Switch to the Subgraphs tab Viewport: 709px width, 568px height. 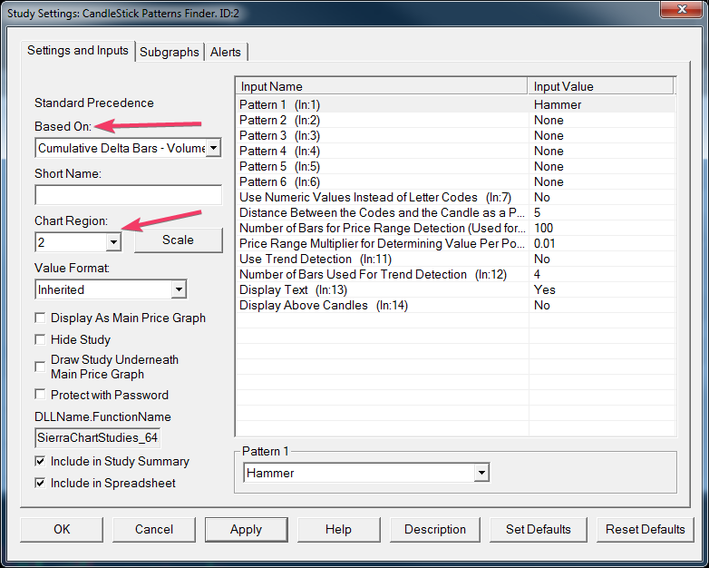pyautogui.click(x=170, y=52)
